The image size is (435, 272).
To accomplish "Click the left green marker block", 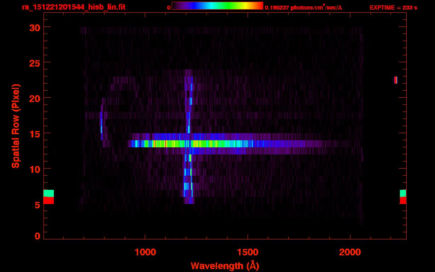I will pos(49,193).
